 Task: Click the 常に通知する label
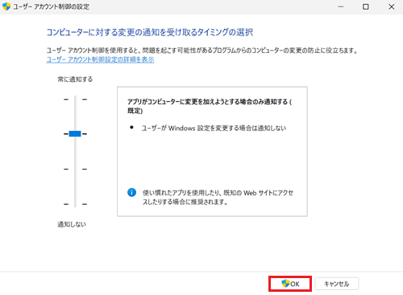pyautogui.click(x=75, y=80)
